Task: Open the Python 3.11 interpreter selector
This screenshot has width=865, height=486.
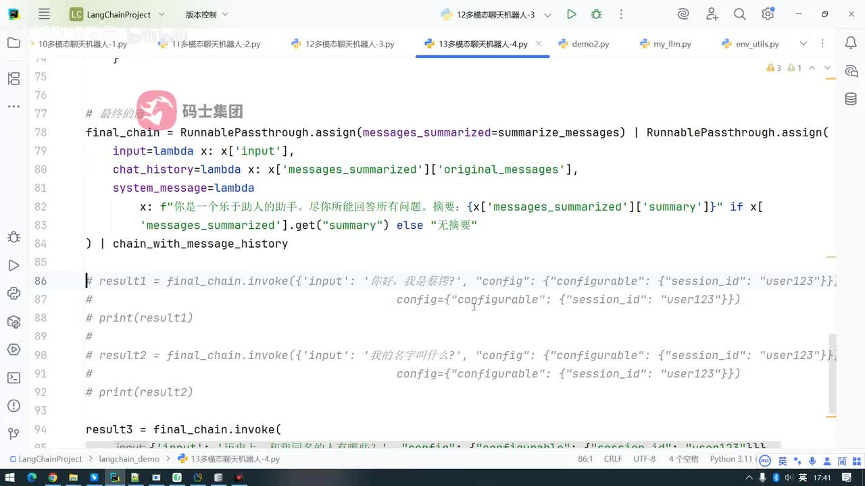Action: 731,459
